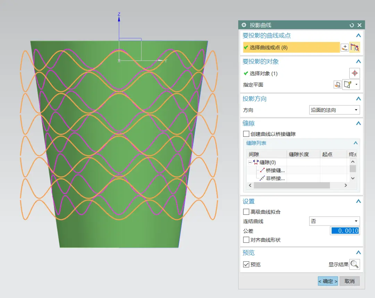Click the gap list left arrow
The image size is (375, 298).
pyautogui.click(x=250, y=185)
